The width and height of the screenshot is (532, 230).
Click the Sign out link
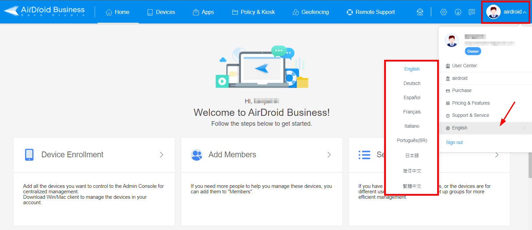point(454,142)
